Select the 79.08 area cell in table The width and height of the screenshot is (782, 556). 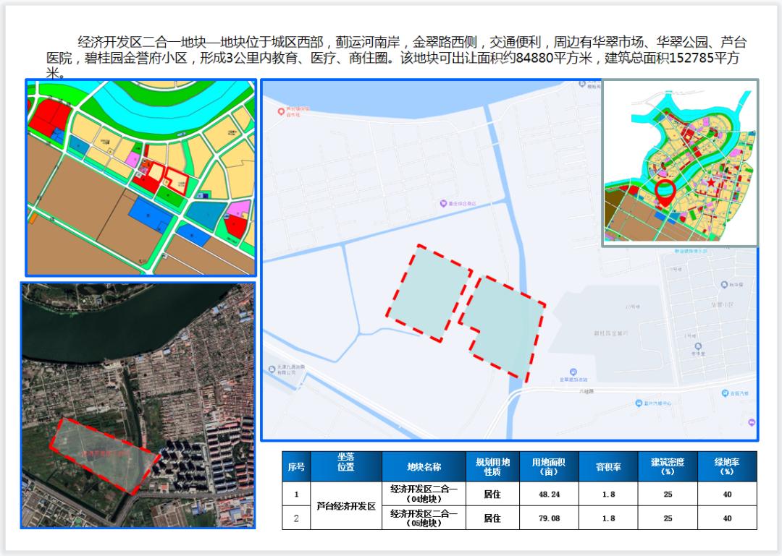[x=549, y=518]
